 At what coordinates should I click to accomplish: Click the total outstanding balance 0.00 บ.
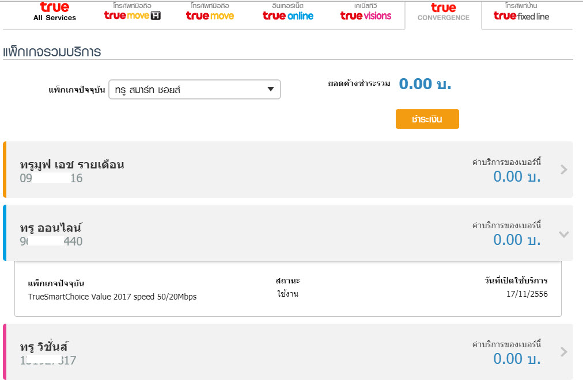tap(425, 84)
